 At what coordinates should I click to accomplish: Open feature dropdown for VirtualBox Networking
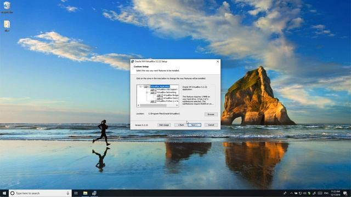(x=153, y=92)
